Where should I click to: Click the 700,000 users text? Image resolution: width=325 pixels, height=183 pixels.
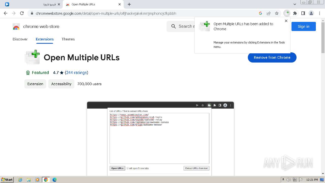[x=89, y=84]
